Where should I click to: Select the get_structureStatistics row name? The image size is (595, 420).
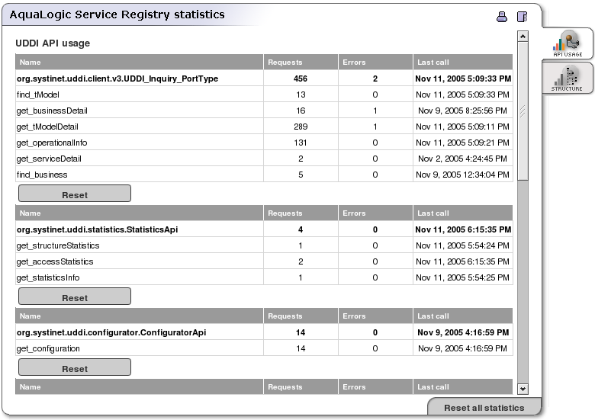(x=58, y=245)
